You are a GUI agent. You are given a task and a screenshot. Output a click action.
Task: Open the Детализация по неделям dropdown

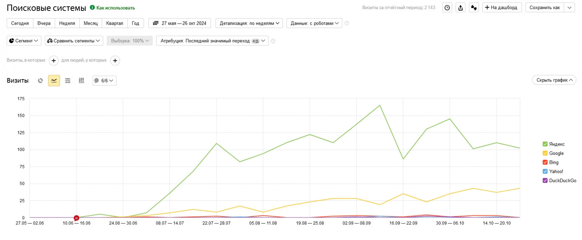click(249, 23)
